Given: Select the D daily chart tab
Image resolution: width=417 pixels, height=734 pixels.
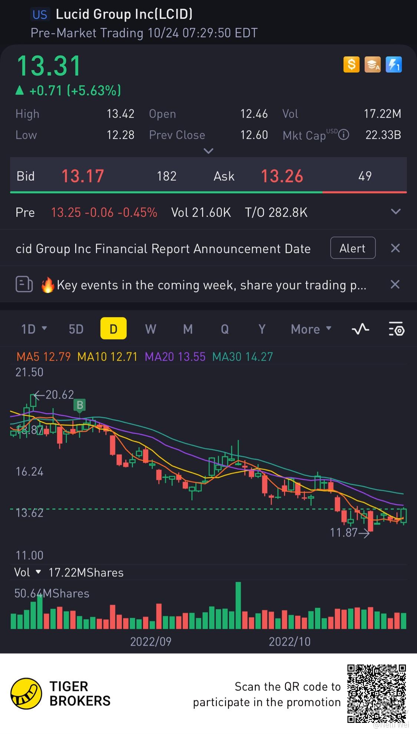Looking at the screenshot, I should [113, 329].
